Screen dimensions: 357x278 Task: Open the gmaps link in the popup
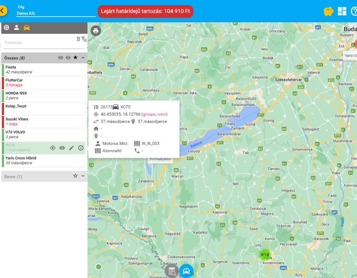point(149,114)
